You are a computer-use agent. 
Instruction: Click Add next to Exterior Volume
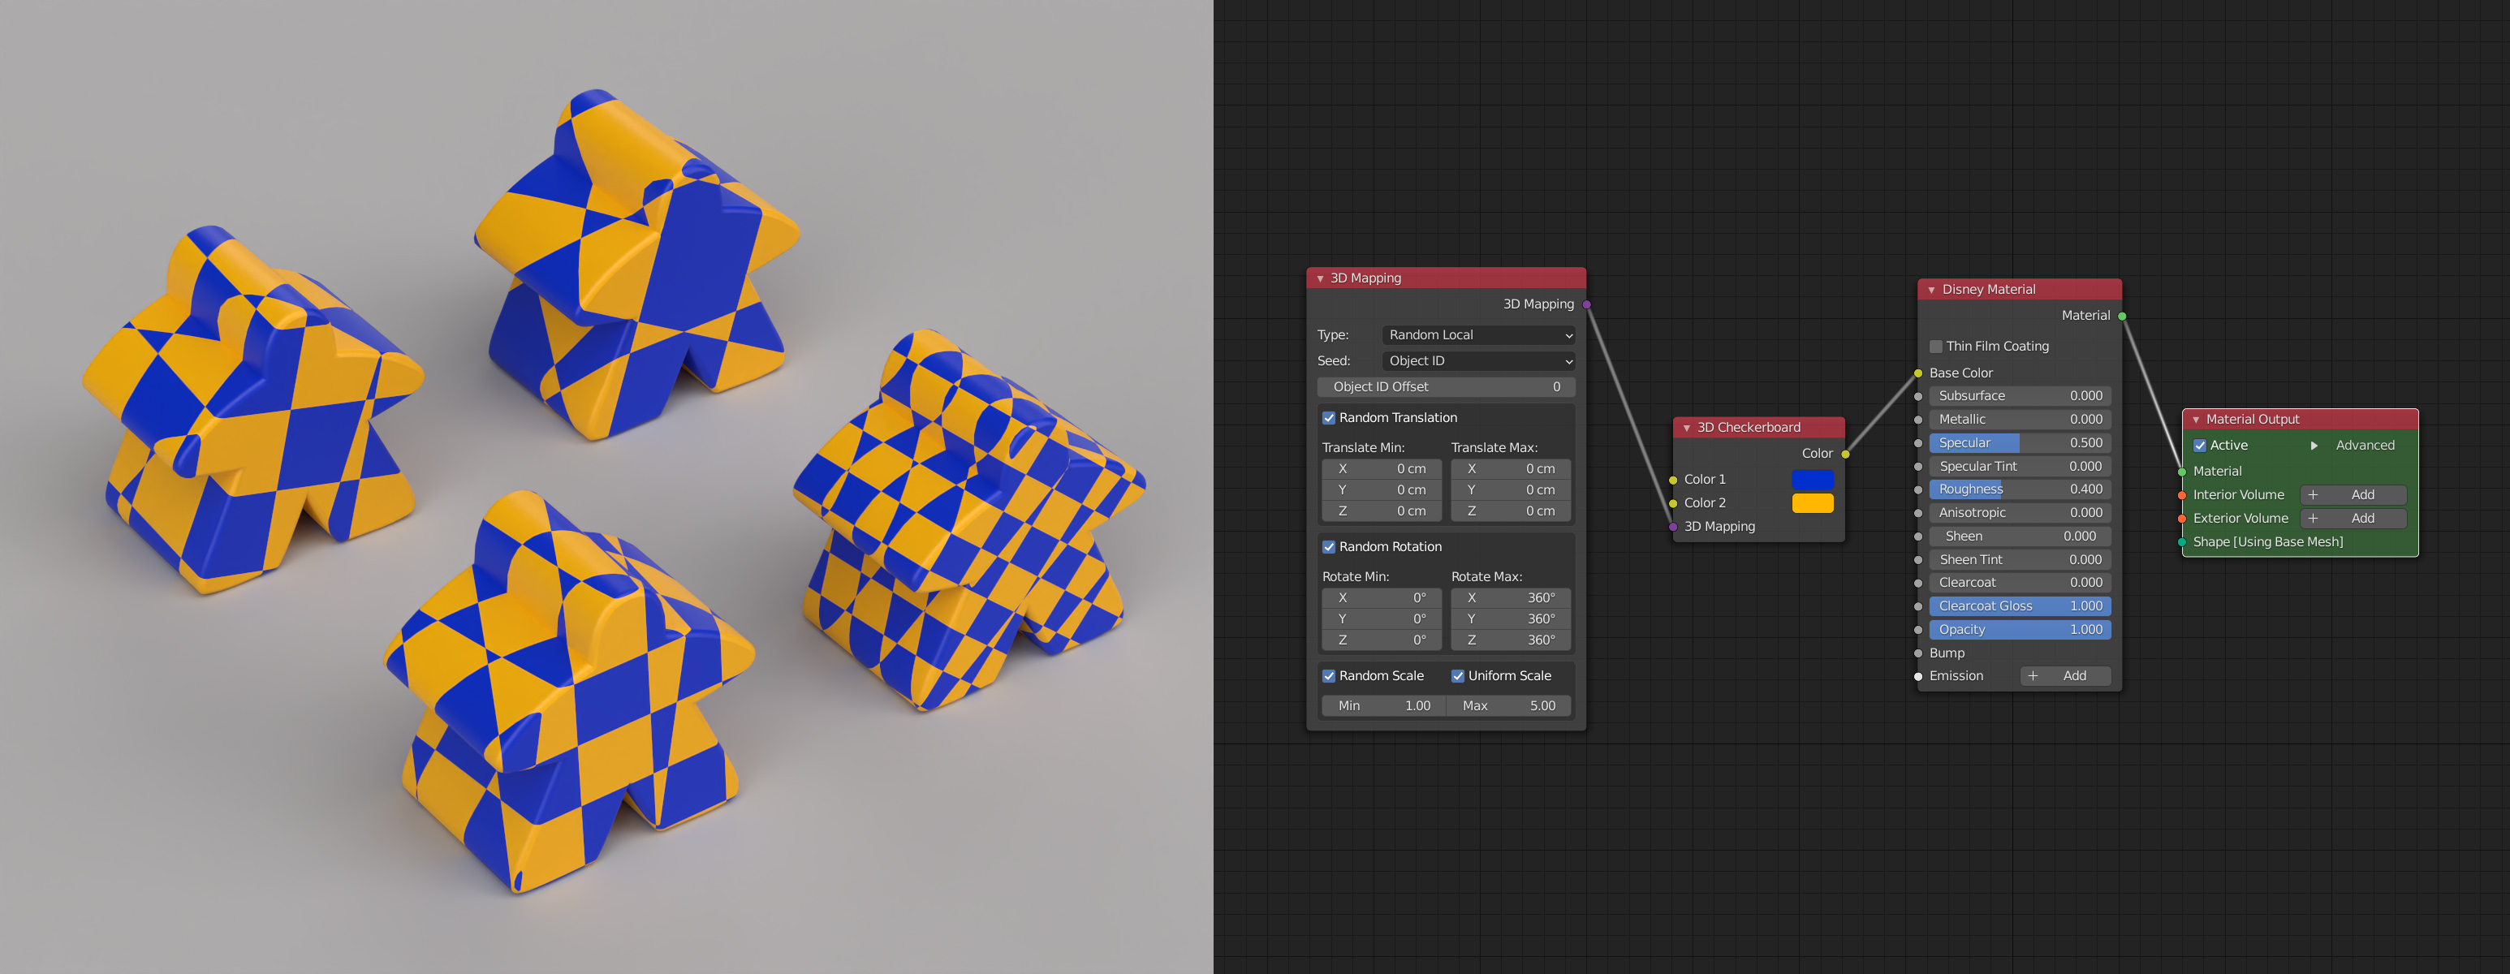click(2353, 519)
